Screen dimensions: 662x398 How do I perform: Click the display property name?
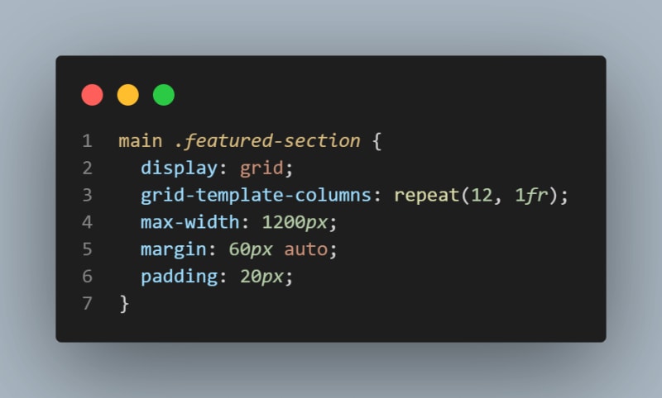tap(179, 168)
